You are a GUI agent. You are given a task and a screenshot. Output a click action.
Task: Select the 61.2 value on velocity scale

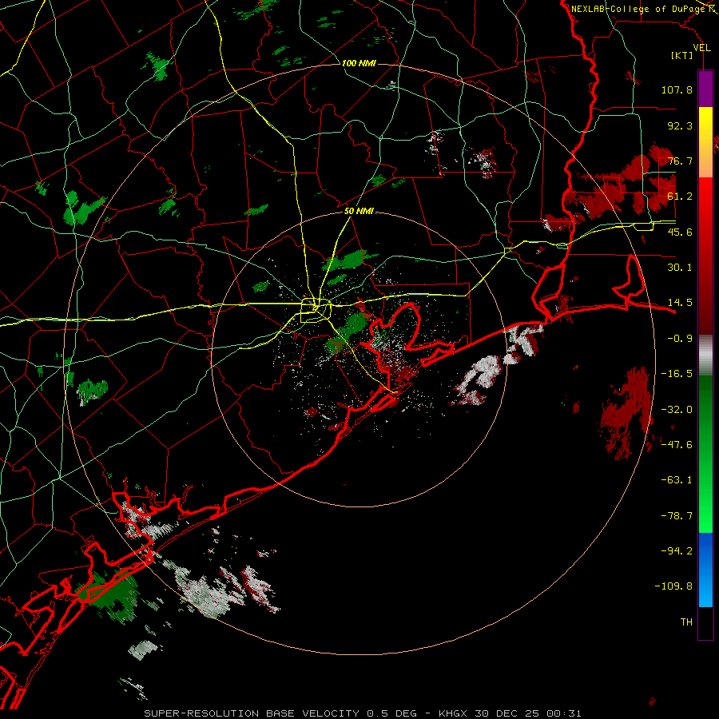680,197
